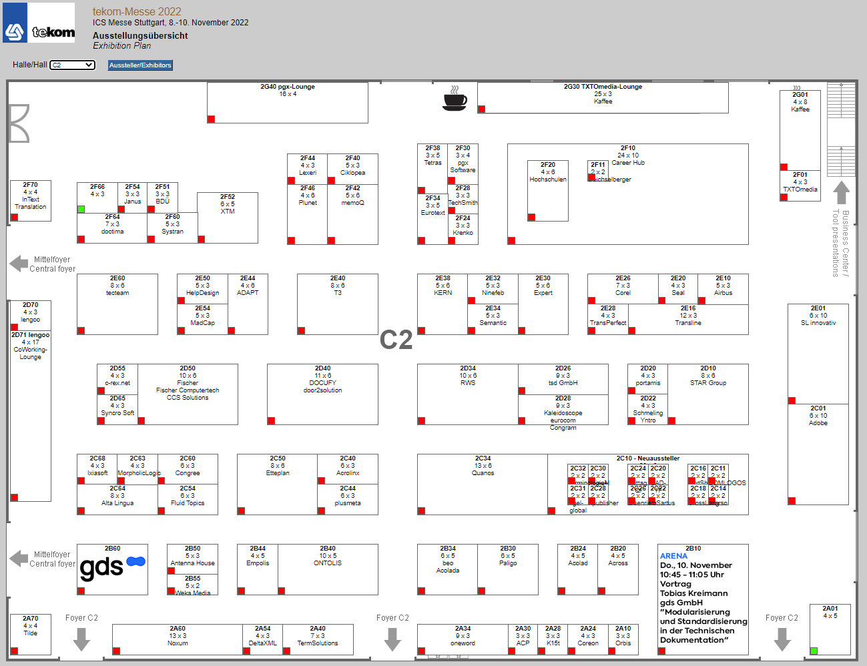Screen dimensions: 867x666
Task: Click the HelpDesign booth 2E50
Action: coord(202,289)
